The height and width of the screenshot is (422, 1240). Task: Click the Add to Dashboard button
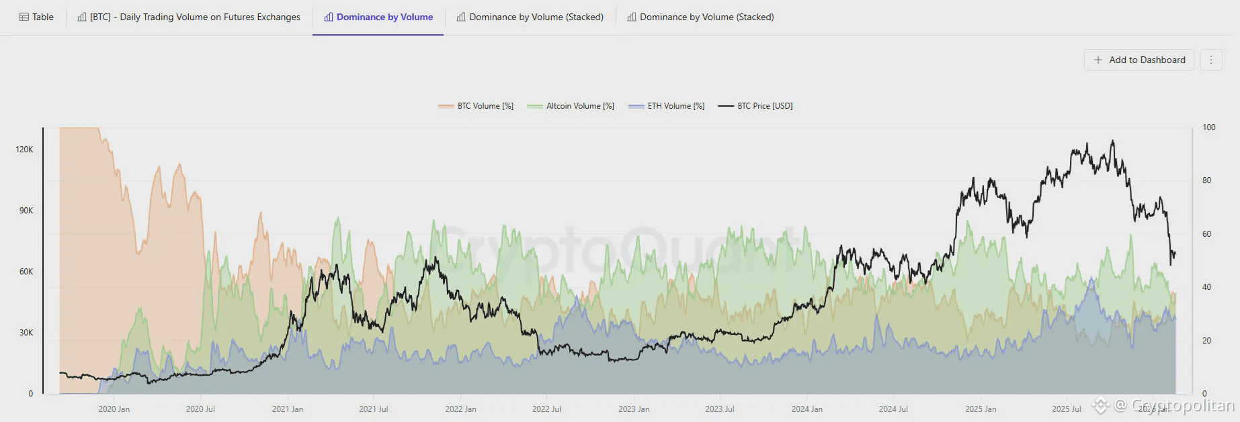1139,60
